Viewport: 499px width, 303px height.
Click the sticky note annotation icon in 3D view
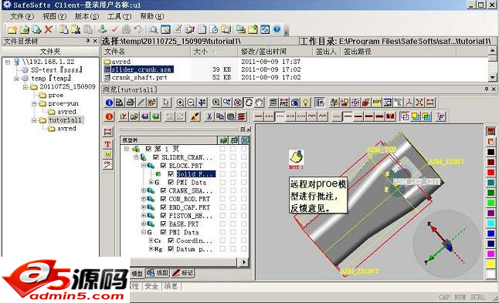tap(297, 157)
